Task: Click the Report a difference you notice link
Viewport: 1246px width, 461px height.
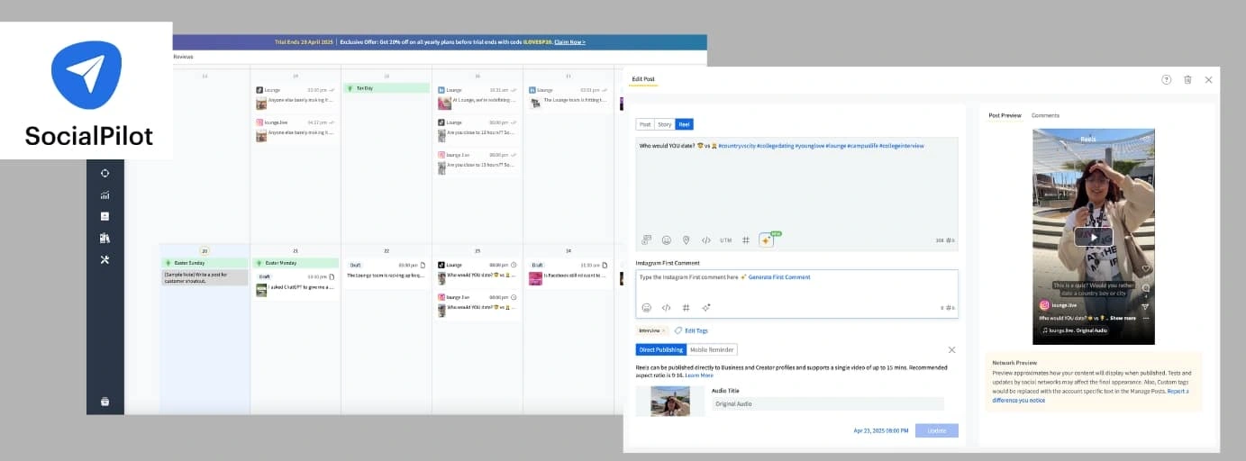Action: 1090,395
